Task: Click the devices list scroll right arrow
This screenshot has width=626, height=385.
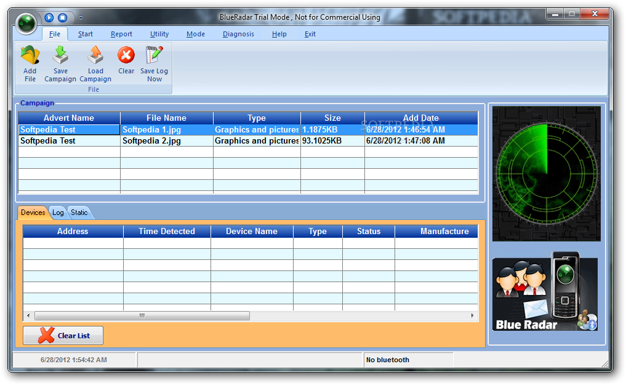Action: point(473,315)
